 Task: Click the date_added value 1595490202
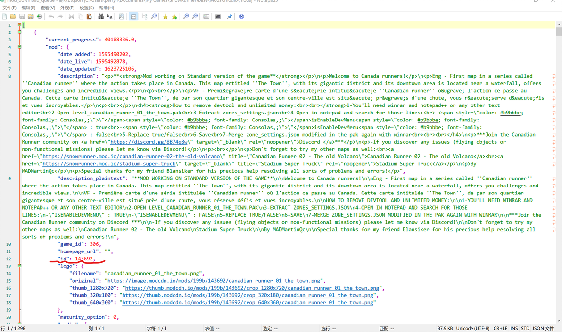[113, 54]
